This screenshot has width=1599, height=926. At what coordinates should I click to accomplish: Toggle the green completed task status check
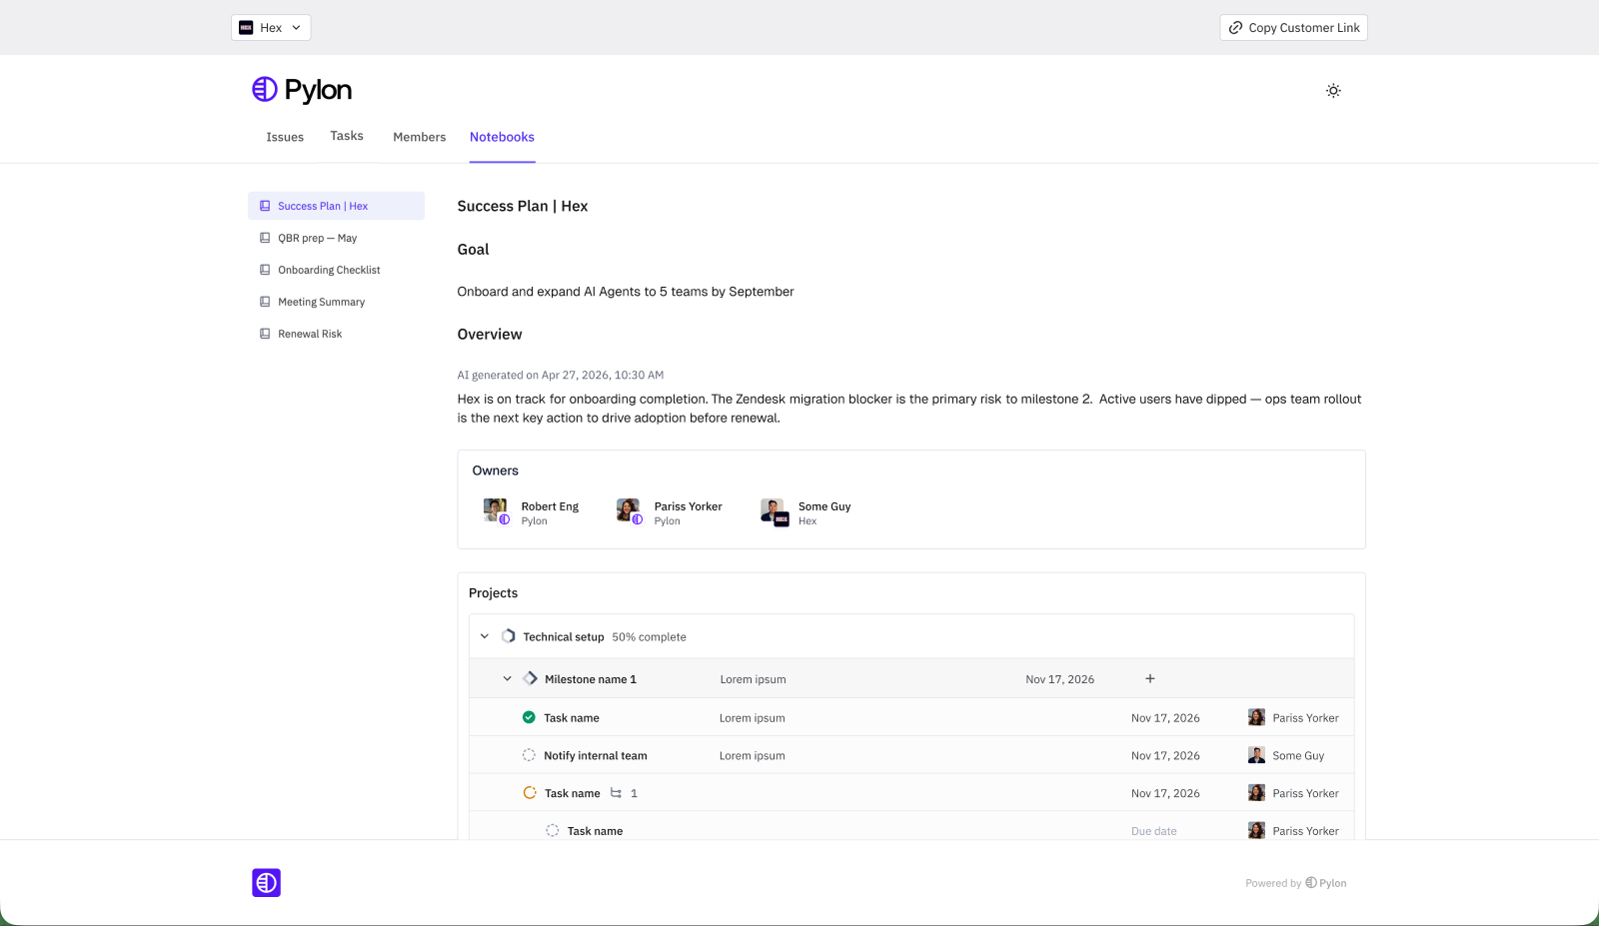tap(529, 717)
